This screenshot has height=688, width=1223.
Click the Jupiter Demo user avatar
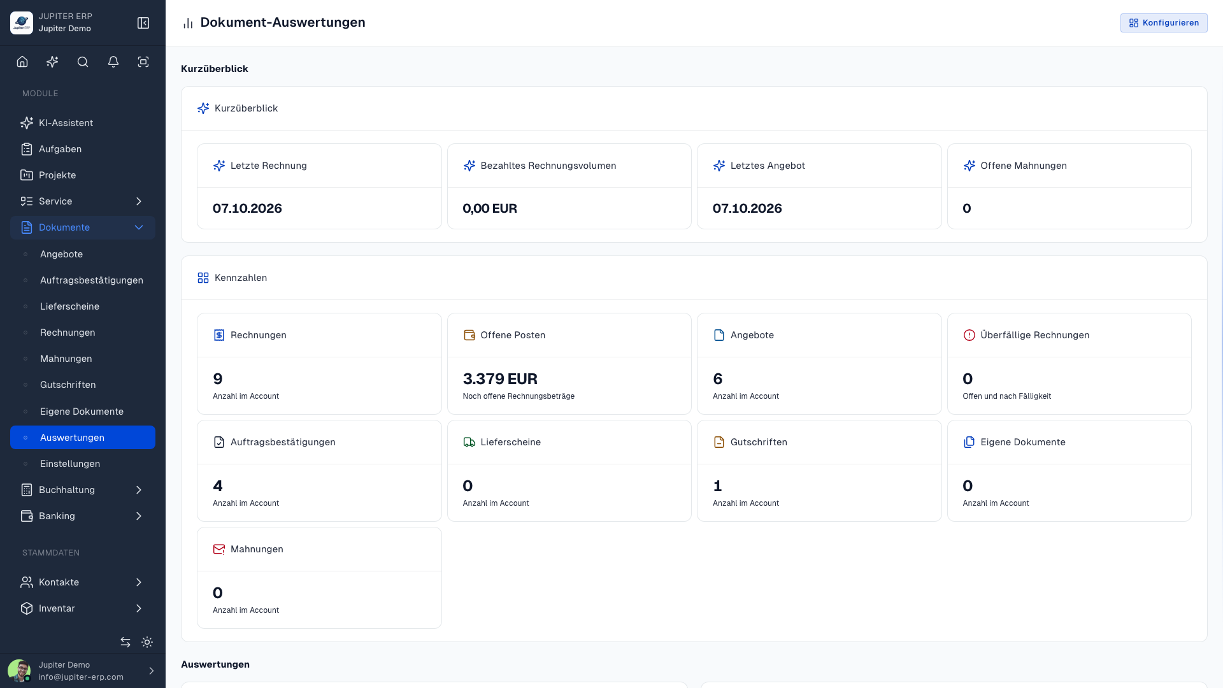pos(19,671)
